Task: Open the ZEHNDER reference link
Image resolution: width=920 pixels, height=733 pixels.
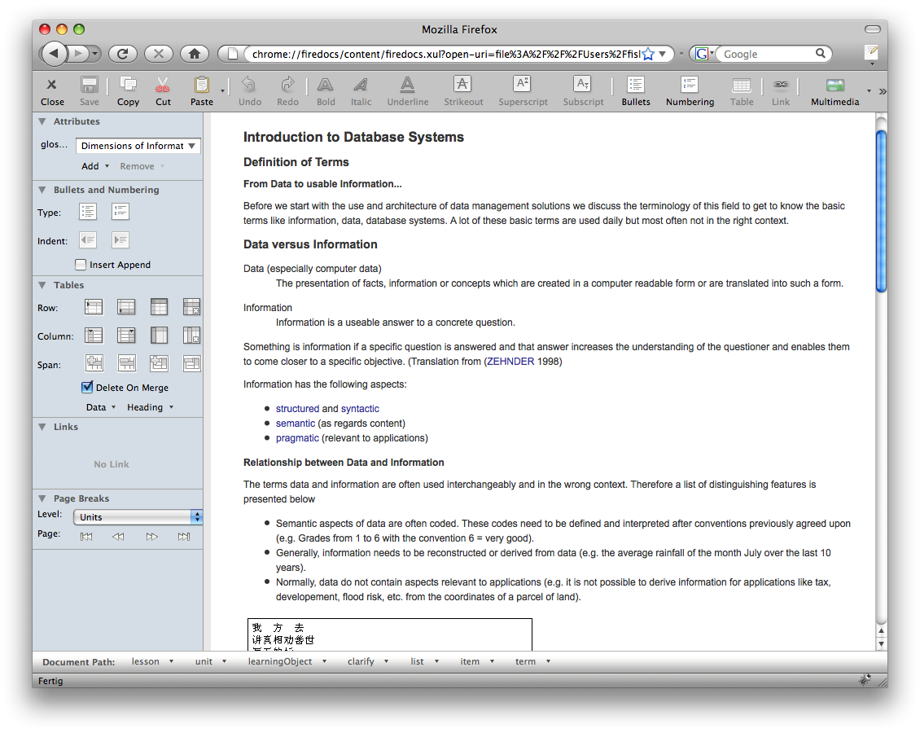Action: (x=510, y=362)
